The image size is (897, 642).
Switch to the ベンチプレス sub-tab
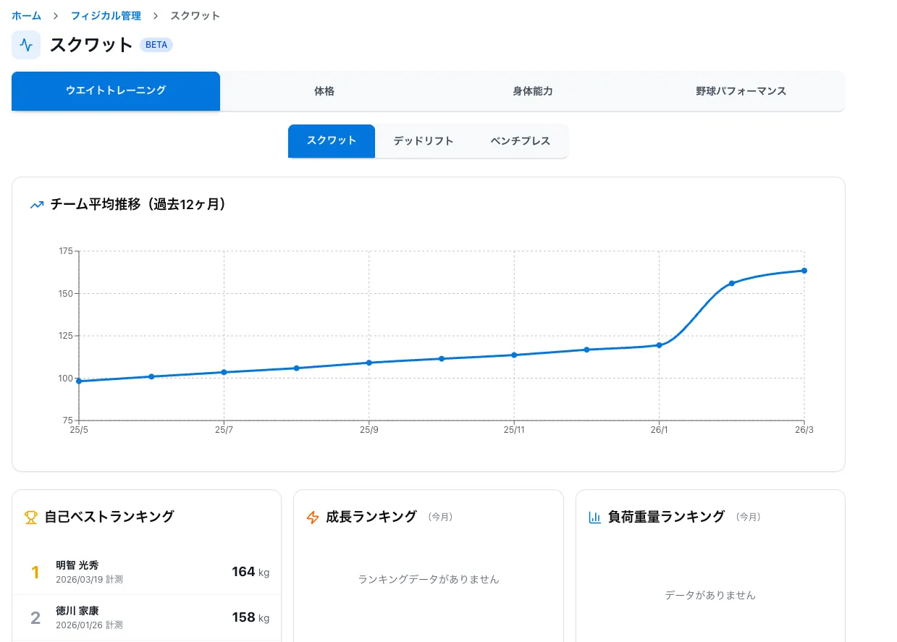click(x=519, y=141)
